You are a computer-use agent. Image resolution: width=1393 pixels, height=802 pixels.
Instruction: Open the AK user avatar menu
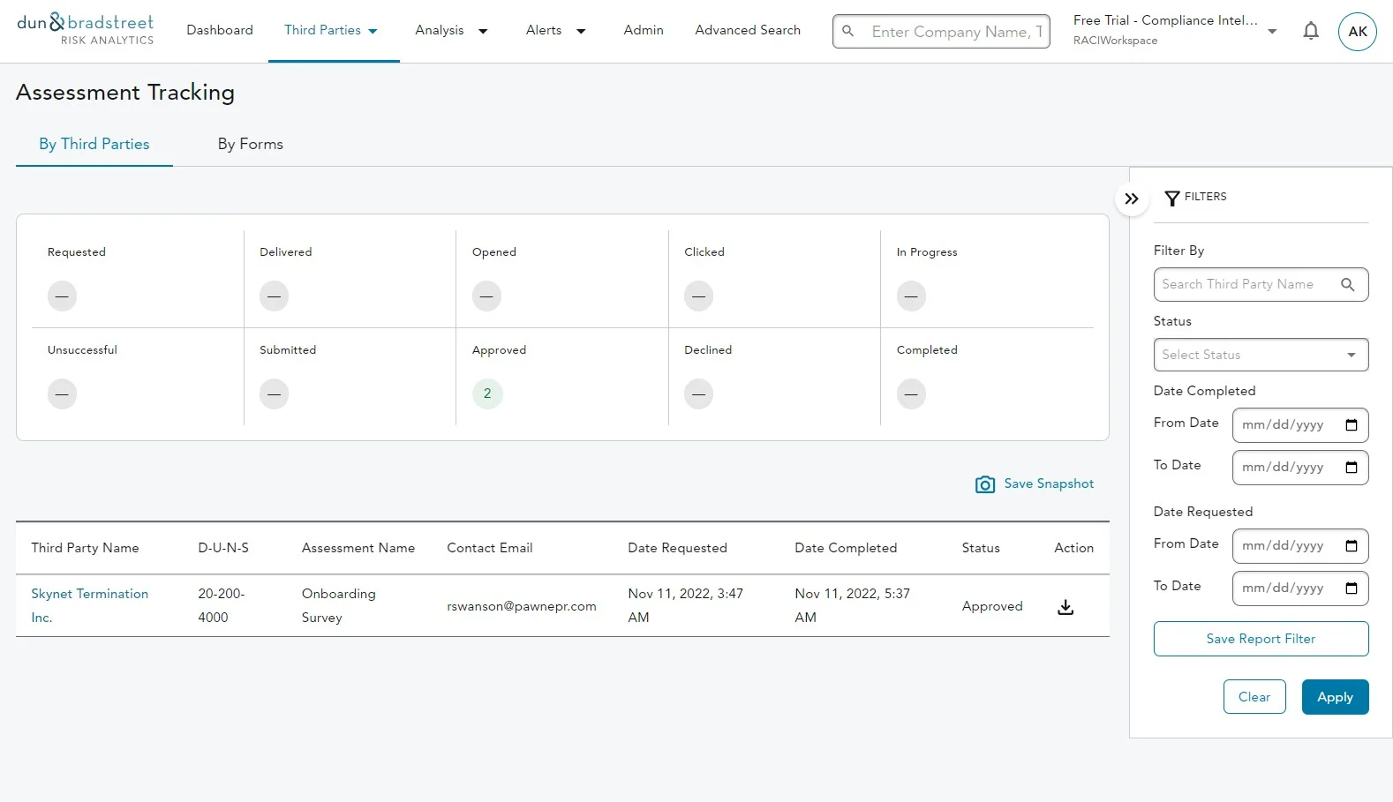click(x=1357, y=32)
